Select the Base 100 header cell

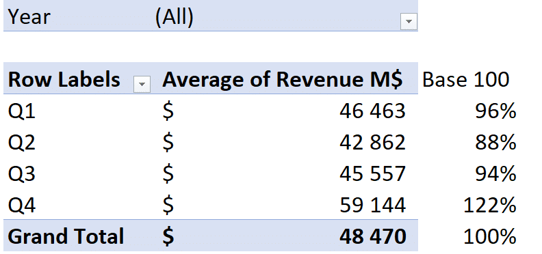point(465,80)
